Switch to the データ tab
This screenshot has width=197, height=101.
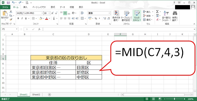tap(62, 7)
